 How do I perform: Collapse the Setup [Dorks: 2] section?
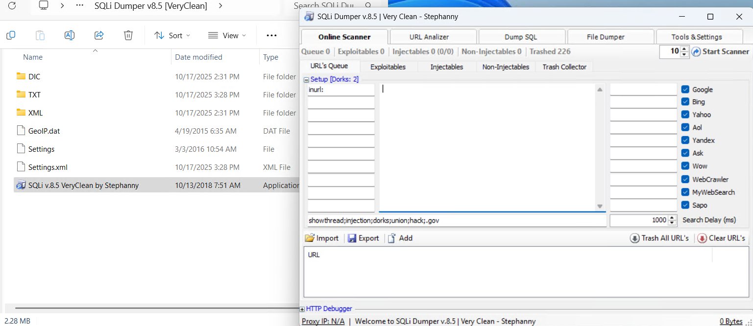306,79
